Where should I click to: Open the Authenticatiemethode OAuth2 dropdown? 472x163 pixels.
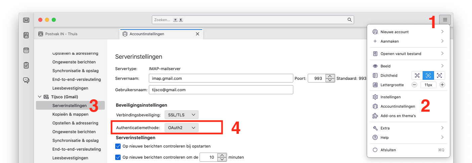click(181, 128)
